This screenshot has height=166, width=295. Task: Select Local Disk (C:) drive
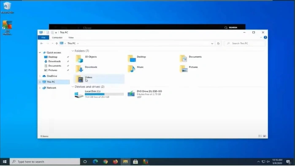click(99, 94)
